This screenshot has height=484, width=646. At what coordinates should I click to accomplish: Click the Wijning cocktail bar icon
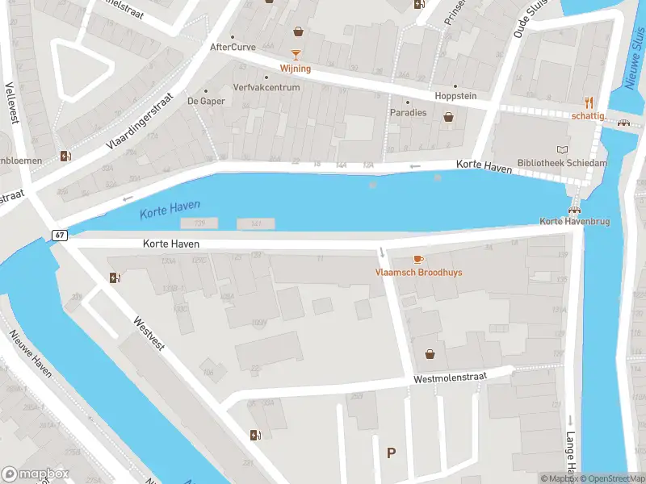pos(296,55)
